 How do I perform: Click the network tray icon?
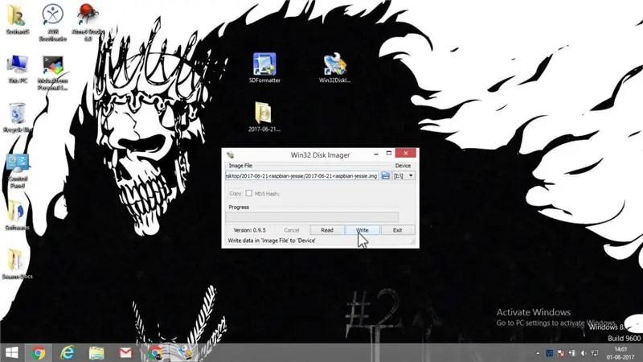(595, 353)
